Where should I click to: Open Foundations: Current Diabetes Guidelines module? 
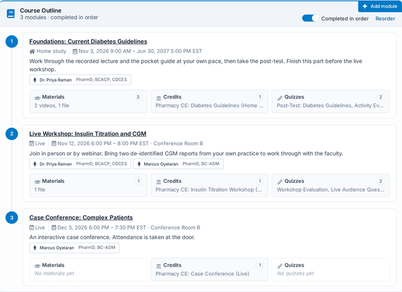88,42
